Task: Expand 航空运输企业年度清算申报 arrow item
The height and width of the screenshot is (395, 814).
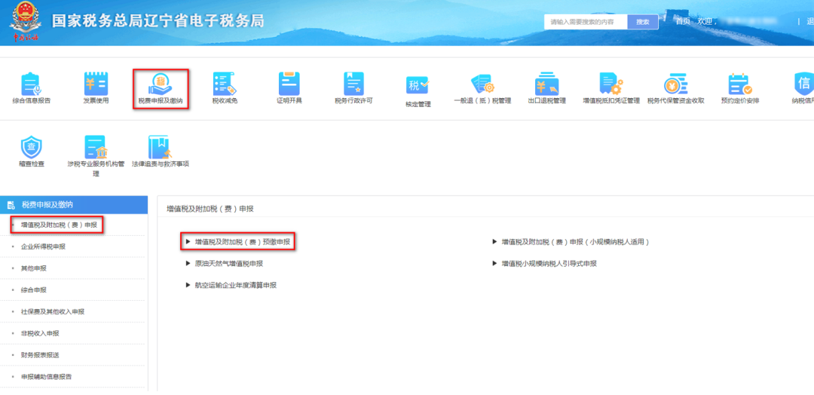Action: coord(231,286)
